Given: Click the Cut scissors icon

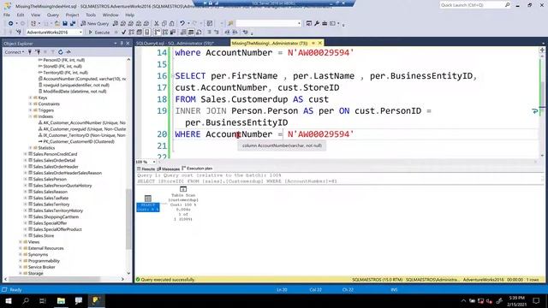Looking at the screenshot, I should tap(157, 23).
